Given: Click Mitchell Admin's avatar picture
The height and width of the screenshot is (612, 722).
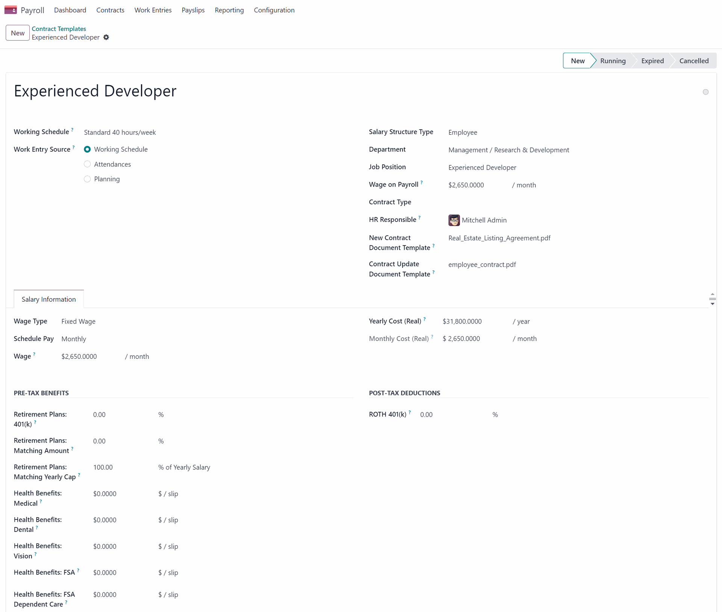Looking at the screenshot, I should point(454,220).
